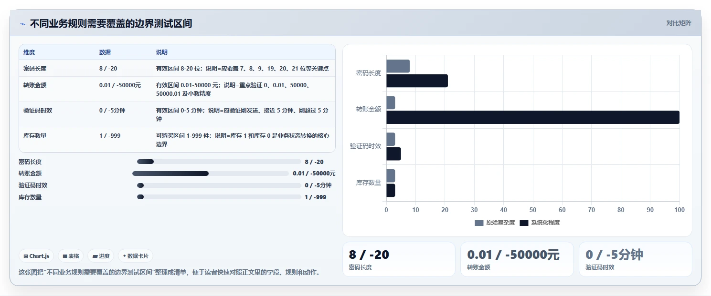Click the description starting 有效区间 8-20 位
711x296 pixels.
[242, 68]
